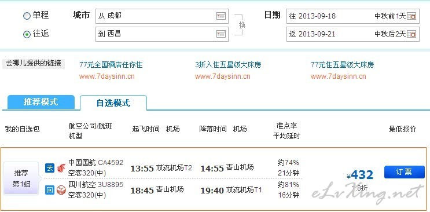Click the blue 订票 booking button
430x212 pixels.
[404, 172]
